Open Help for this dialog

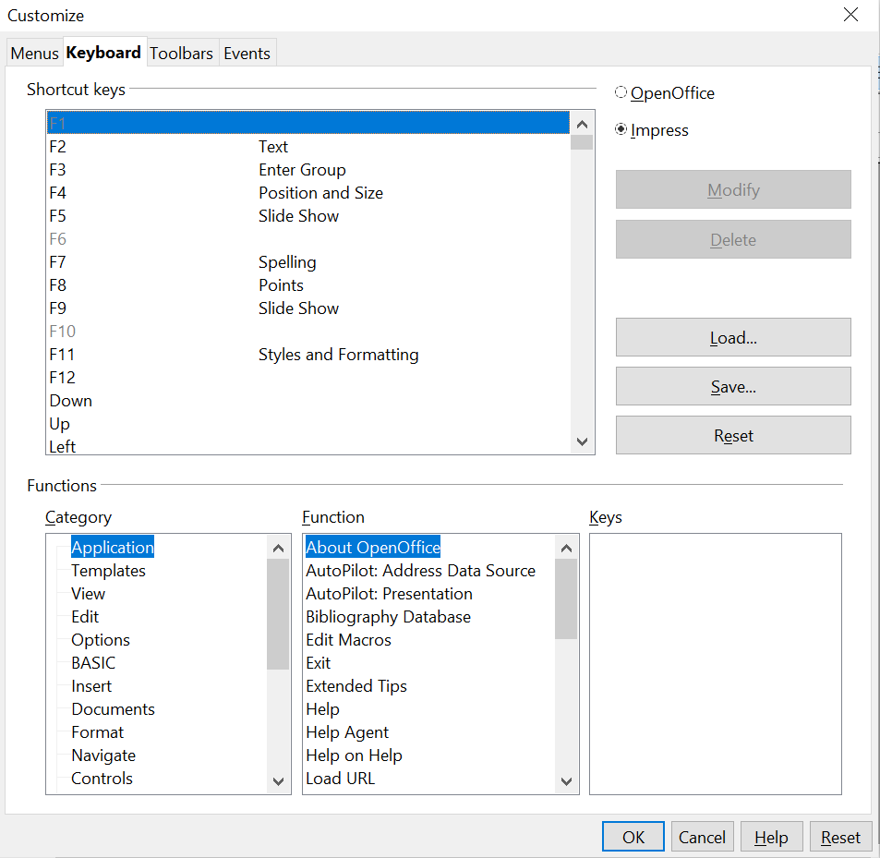[x=771, y=837]
